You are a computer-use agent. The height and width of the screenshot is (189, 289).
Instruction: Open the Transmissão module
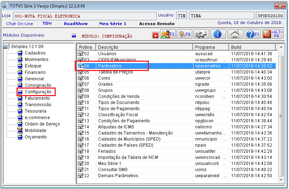click(x=38, y=105)
